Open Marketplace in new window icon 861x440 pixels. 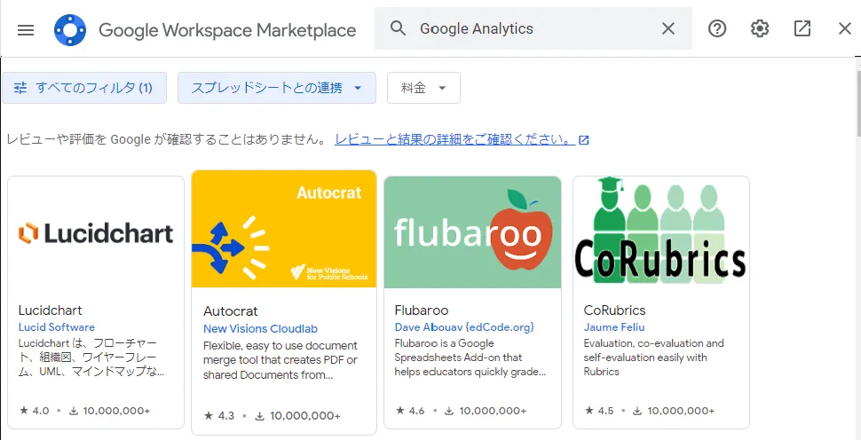coord(802,28)
